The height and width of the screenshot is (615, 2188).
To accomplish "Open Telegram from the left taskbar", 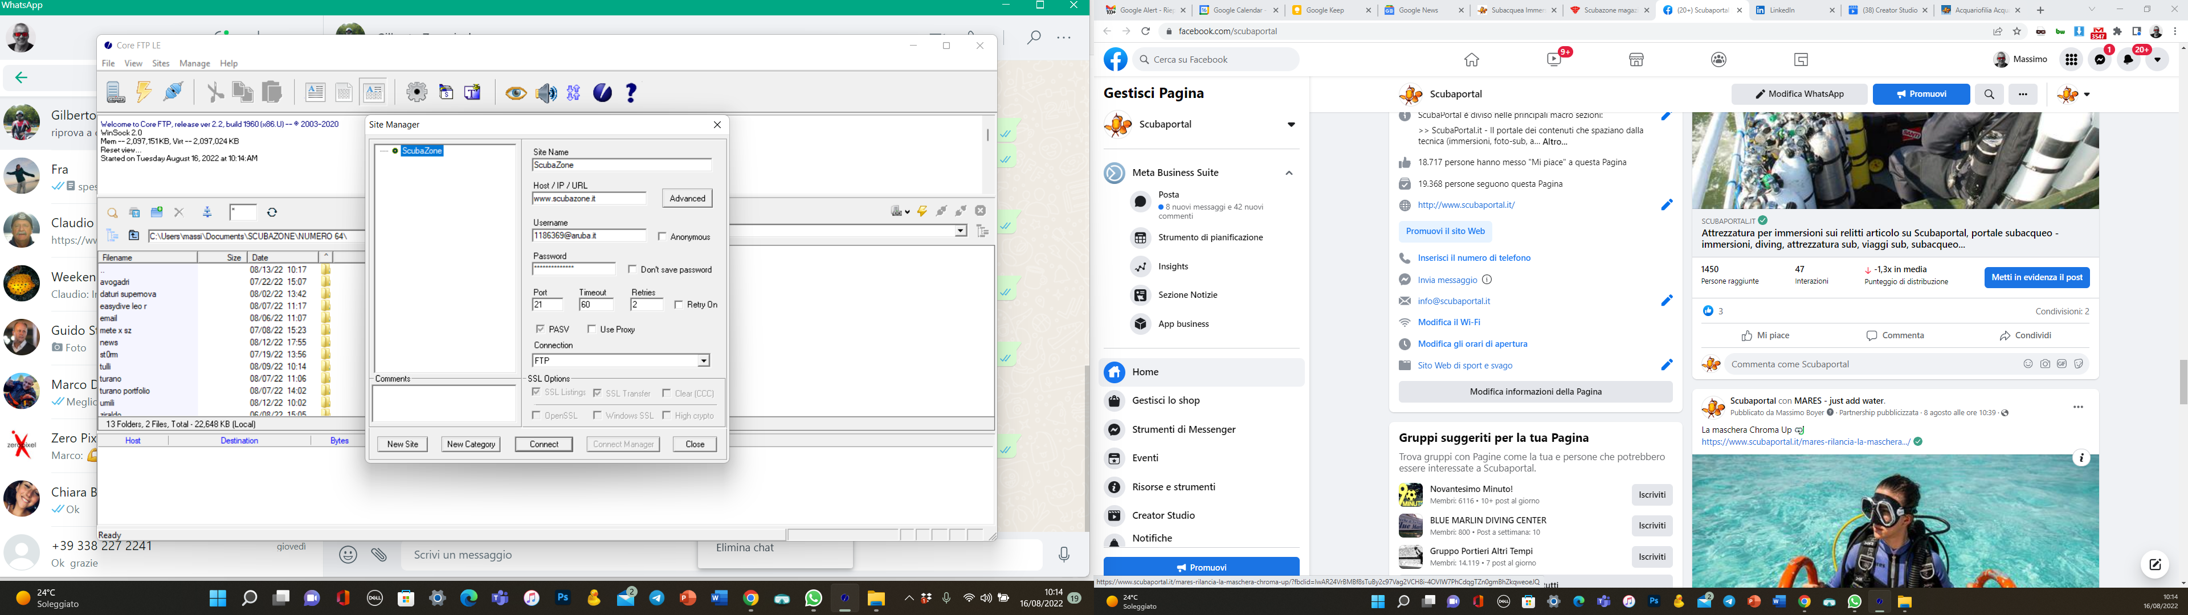I will tap(658, 598).
